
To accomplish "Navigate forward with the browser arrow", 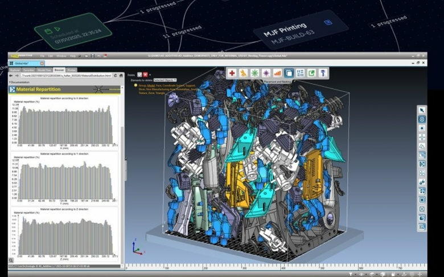I will [x=17, y=75].
